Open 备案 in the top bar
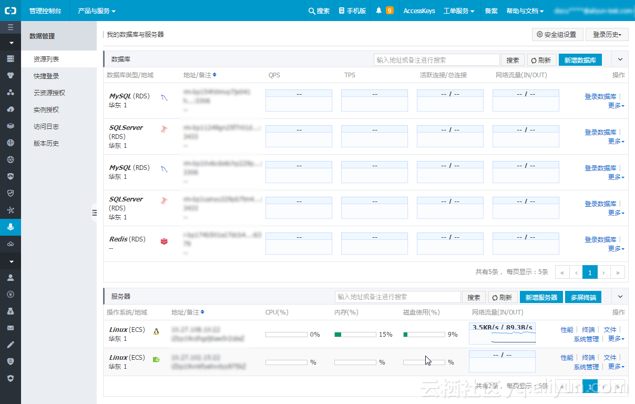This screenshot has height=404, width=635. [491, 11]
